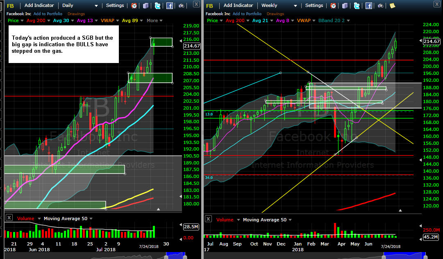Image resolution: width=443 pixels, height=259 pixels.
Task: Share Weekly chart via Facebook icon
Action: coord(369,6)
